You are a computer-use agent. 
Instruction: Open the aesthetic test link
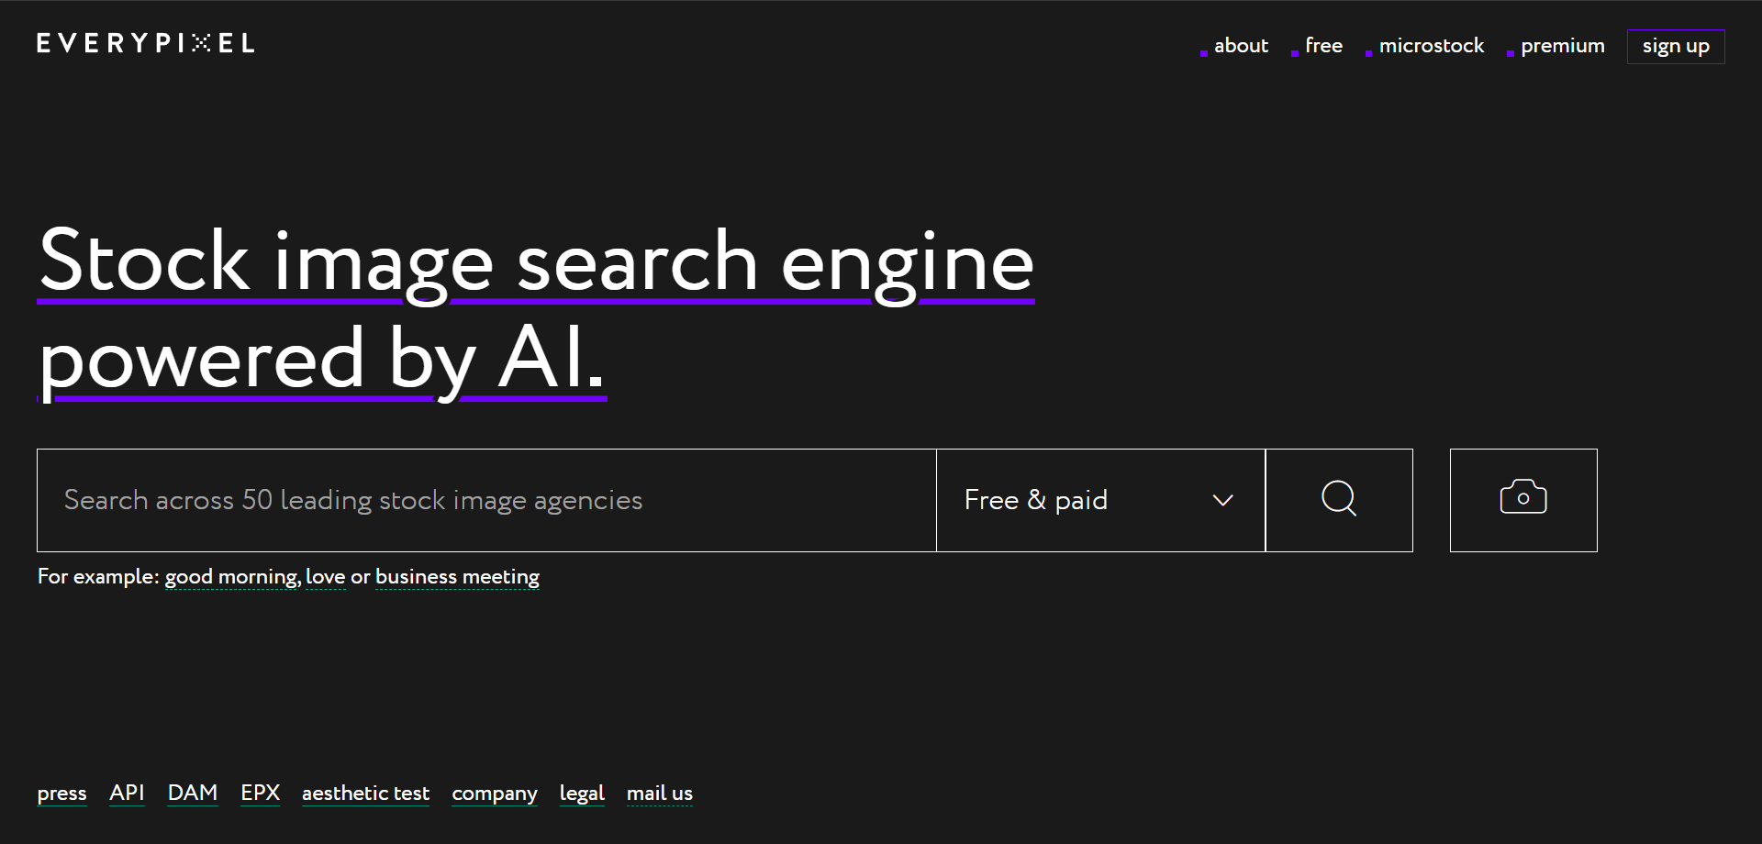click(365, 794)
